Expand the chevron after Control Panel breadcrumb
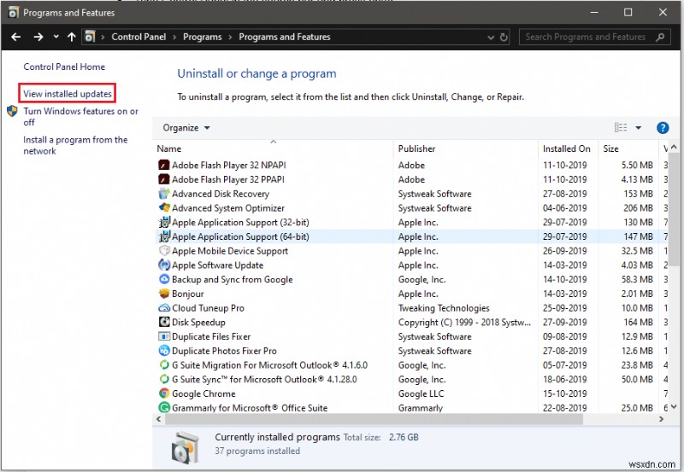Viewport: 684px width, 472px height. coord(174,38)
